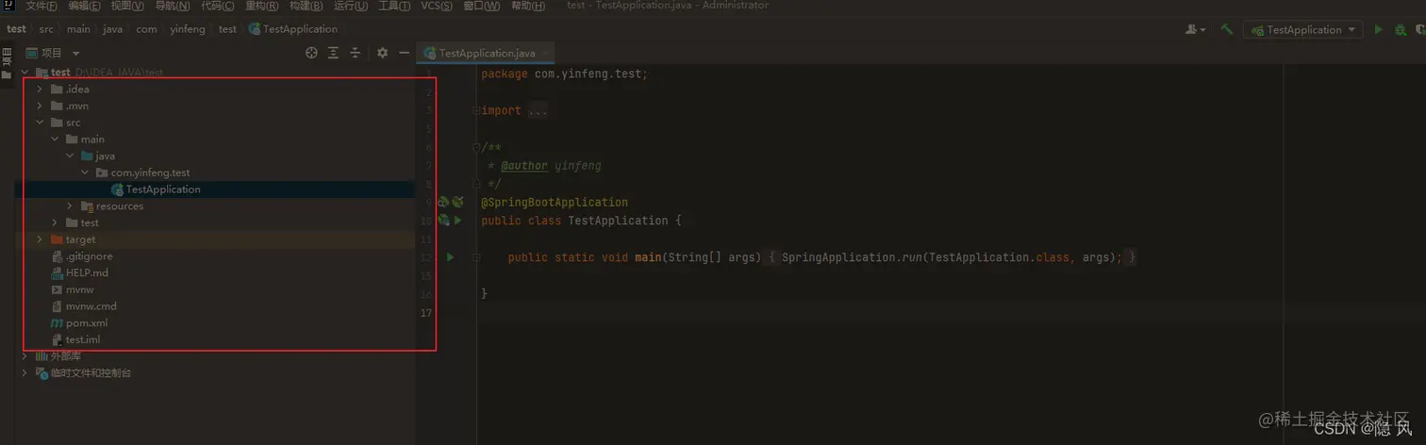Open the 帮助(H) menu
Screen dimensions: 1426x445
[x=527, y=6]
